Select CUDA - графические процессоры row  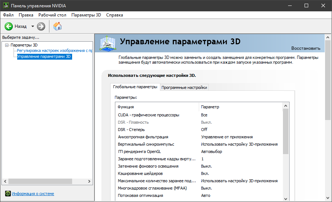(x=199, y=115)
